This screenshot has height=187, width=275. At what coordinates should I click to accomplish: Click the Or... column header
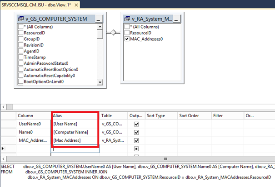click(x=259, y=116)
